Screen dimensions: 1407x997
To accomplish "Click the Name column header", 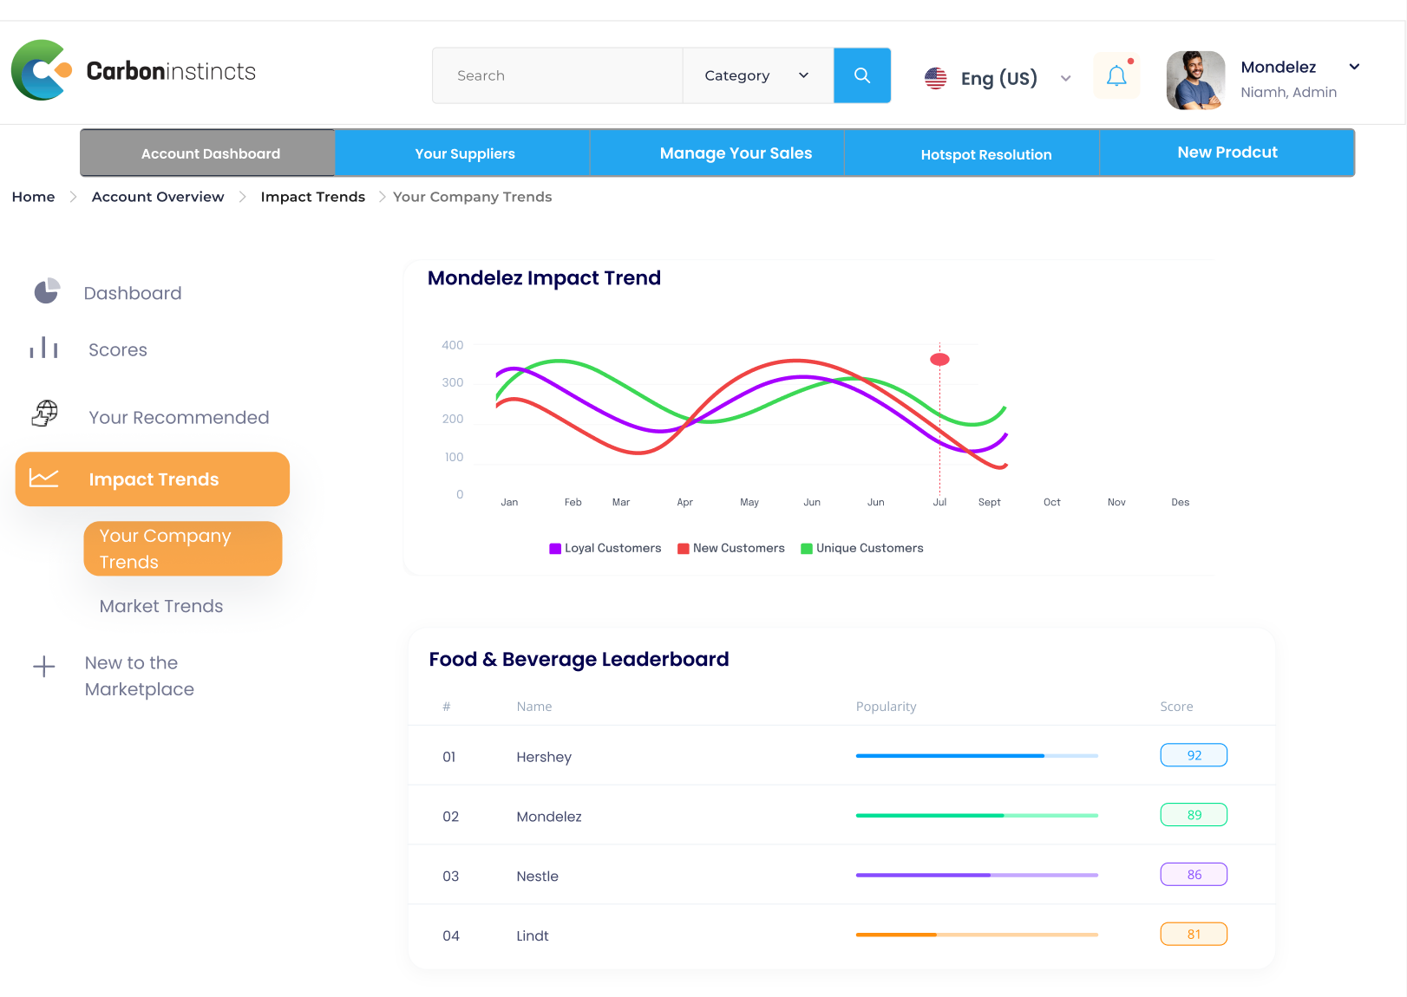I will 534,707.
